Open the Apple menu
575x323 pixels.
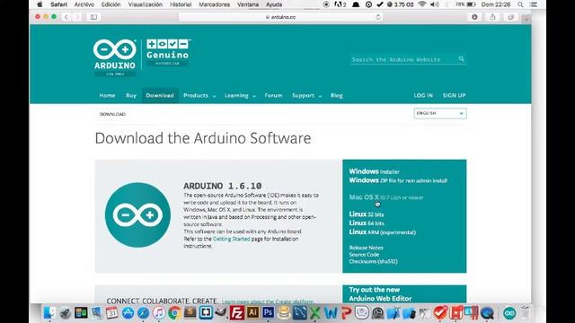pyautogui.click(x=40, y=4)
